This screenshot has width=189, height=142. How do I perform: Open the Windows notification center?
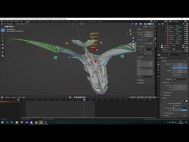186,122
